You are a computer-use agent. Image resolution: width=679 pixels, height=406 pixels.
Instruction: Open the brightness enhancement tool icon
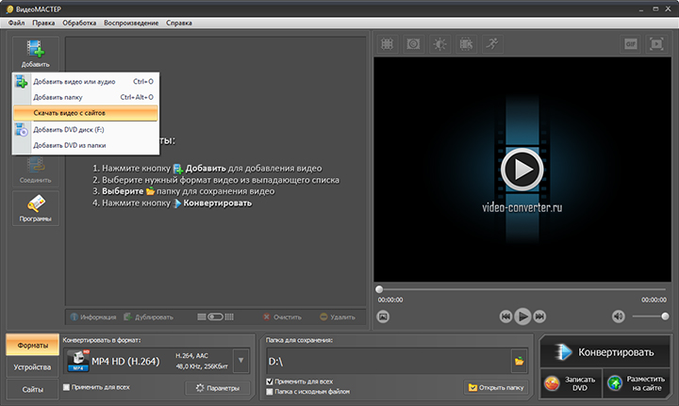click(x=439, y=44)
